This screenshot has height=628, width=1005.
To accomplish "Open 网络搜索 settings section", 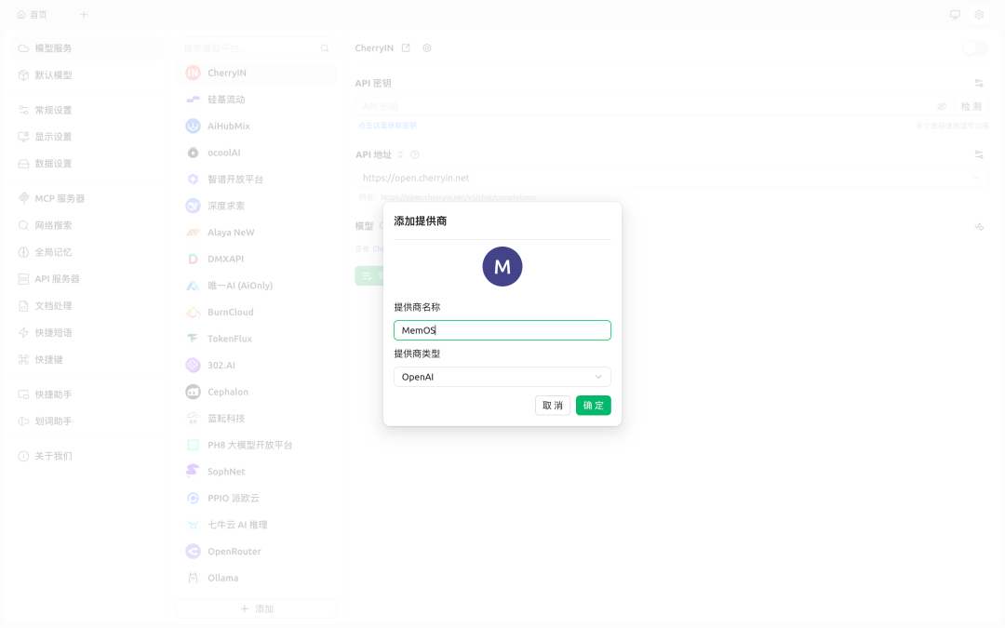I will (87, 225).
